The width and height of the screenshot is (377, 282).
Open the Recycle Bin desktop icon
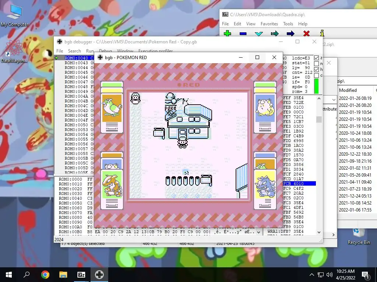point(359,236)
